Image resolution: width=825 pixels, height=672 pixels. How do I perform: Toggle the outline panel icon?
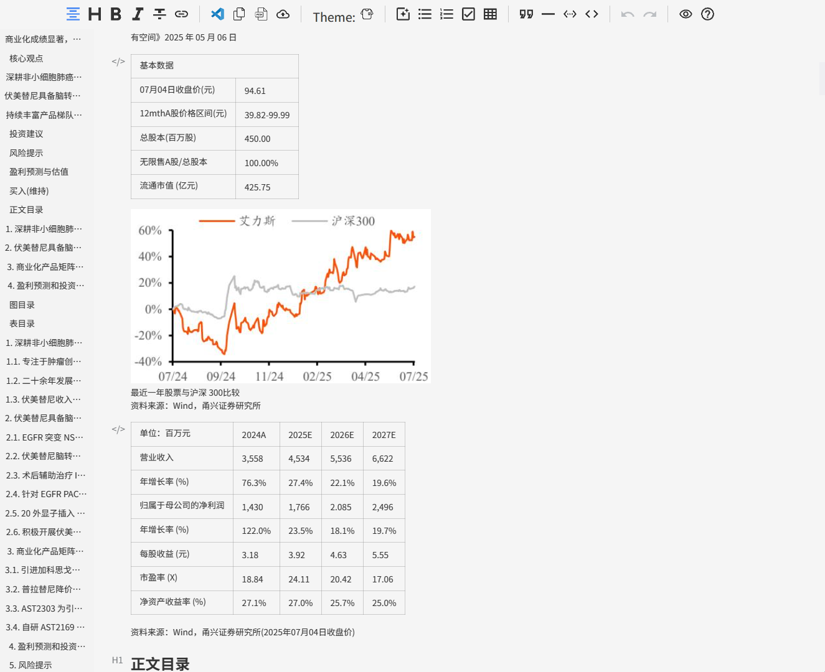pos(73,14)
